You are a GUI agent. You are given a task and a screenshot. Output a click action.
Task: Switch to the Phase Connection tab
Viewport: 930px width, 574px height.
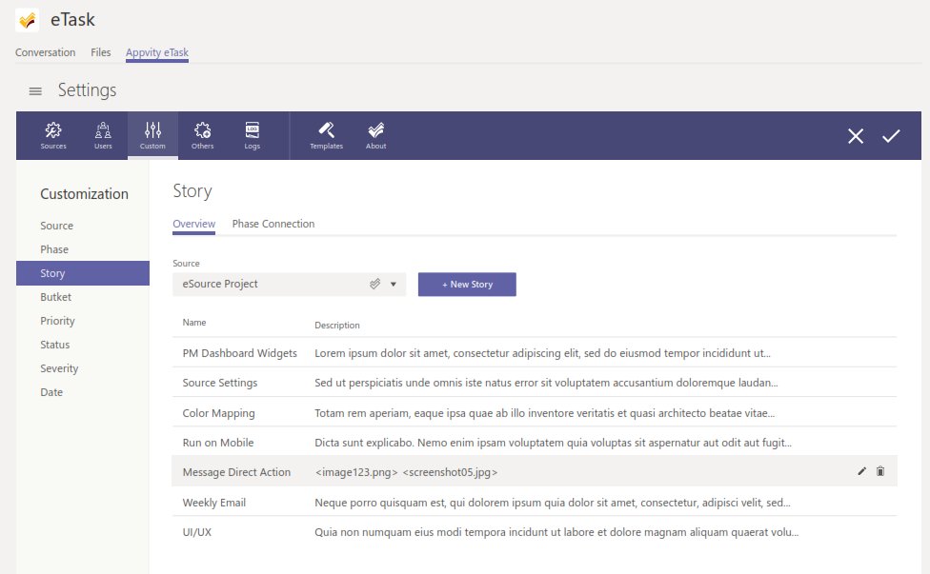(x=273, y=224)
